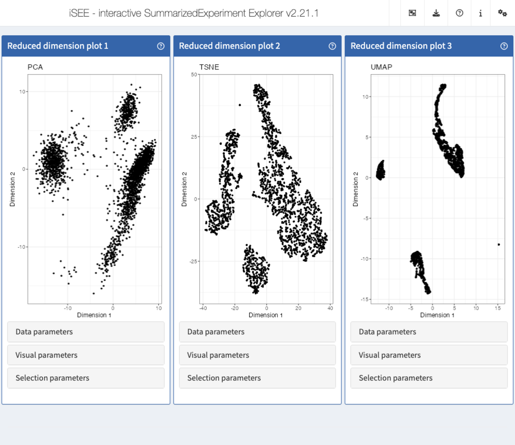The width and height of the screenshot is (515, 445).
Task: Expand Visual parameters in plot 2 panel
Action: pos(257,355)
